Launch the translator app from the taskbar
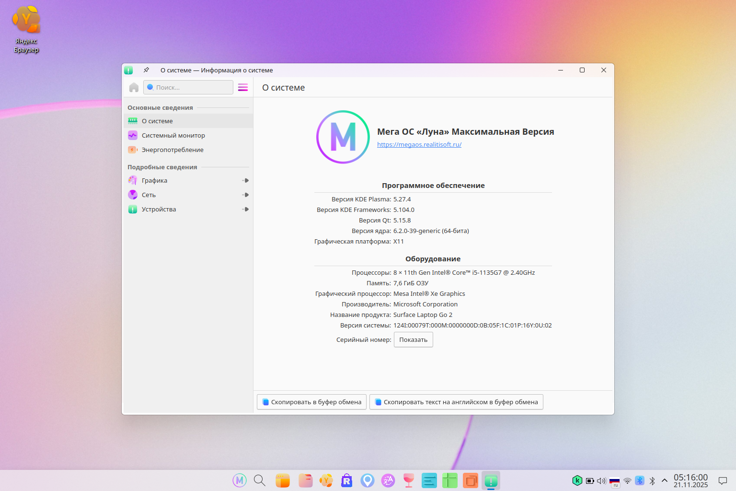The height and width of the screenshot is (491, 736). (x=388, y=480)
